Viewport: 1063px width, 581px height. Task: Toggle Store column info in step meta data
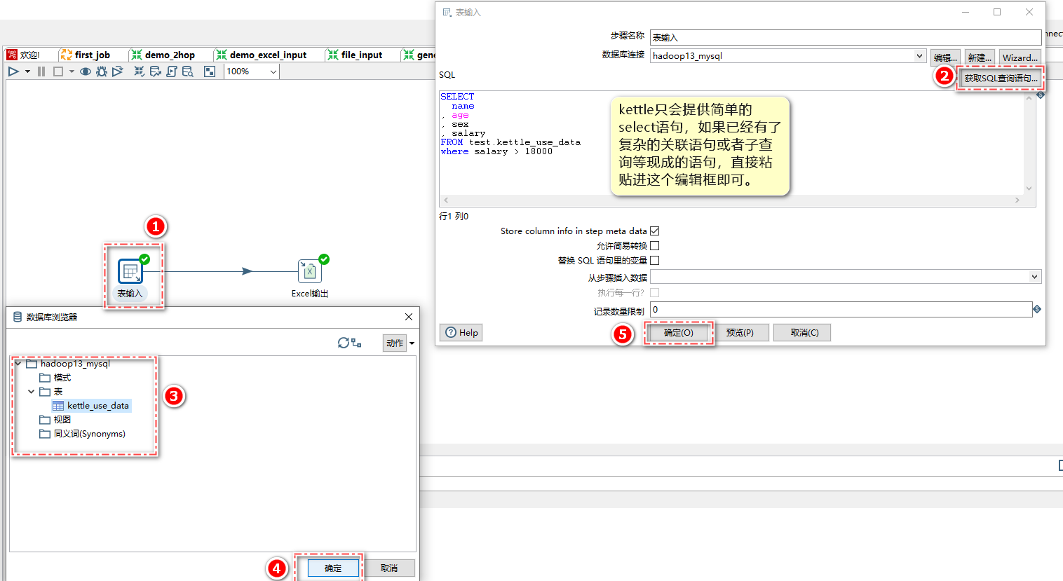654,231
